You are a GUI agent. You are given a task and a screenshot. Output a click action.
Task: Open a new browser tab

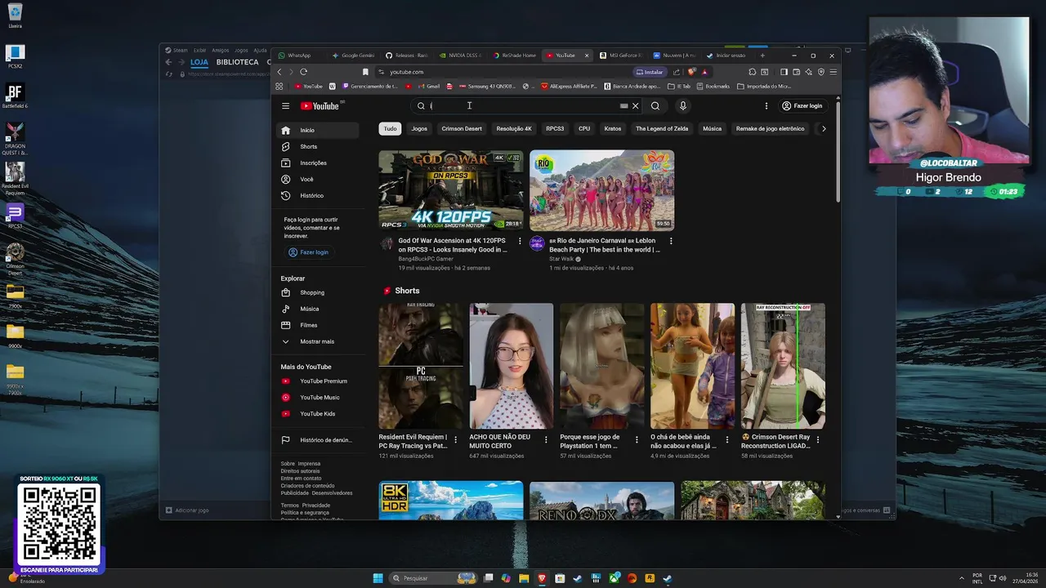pos(762,56)
